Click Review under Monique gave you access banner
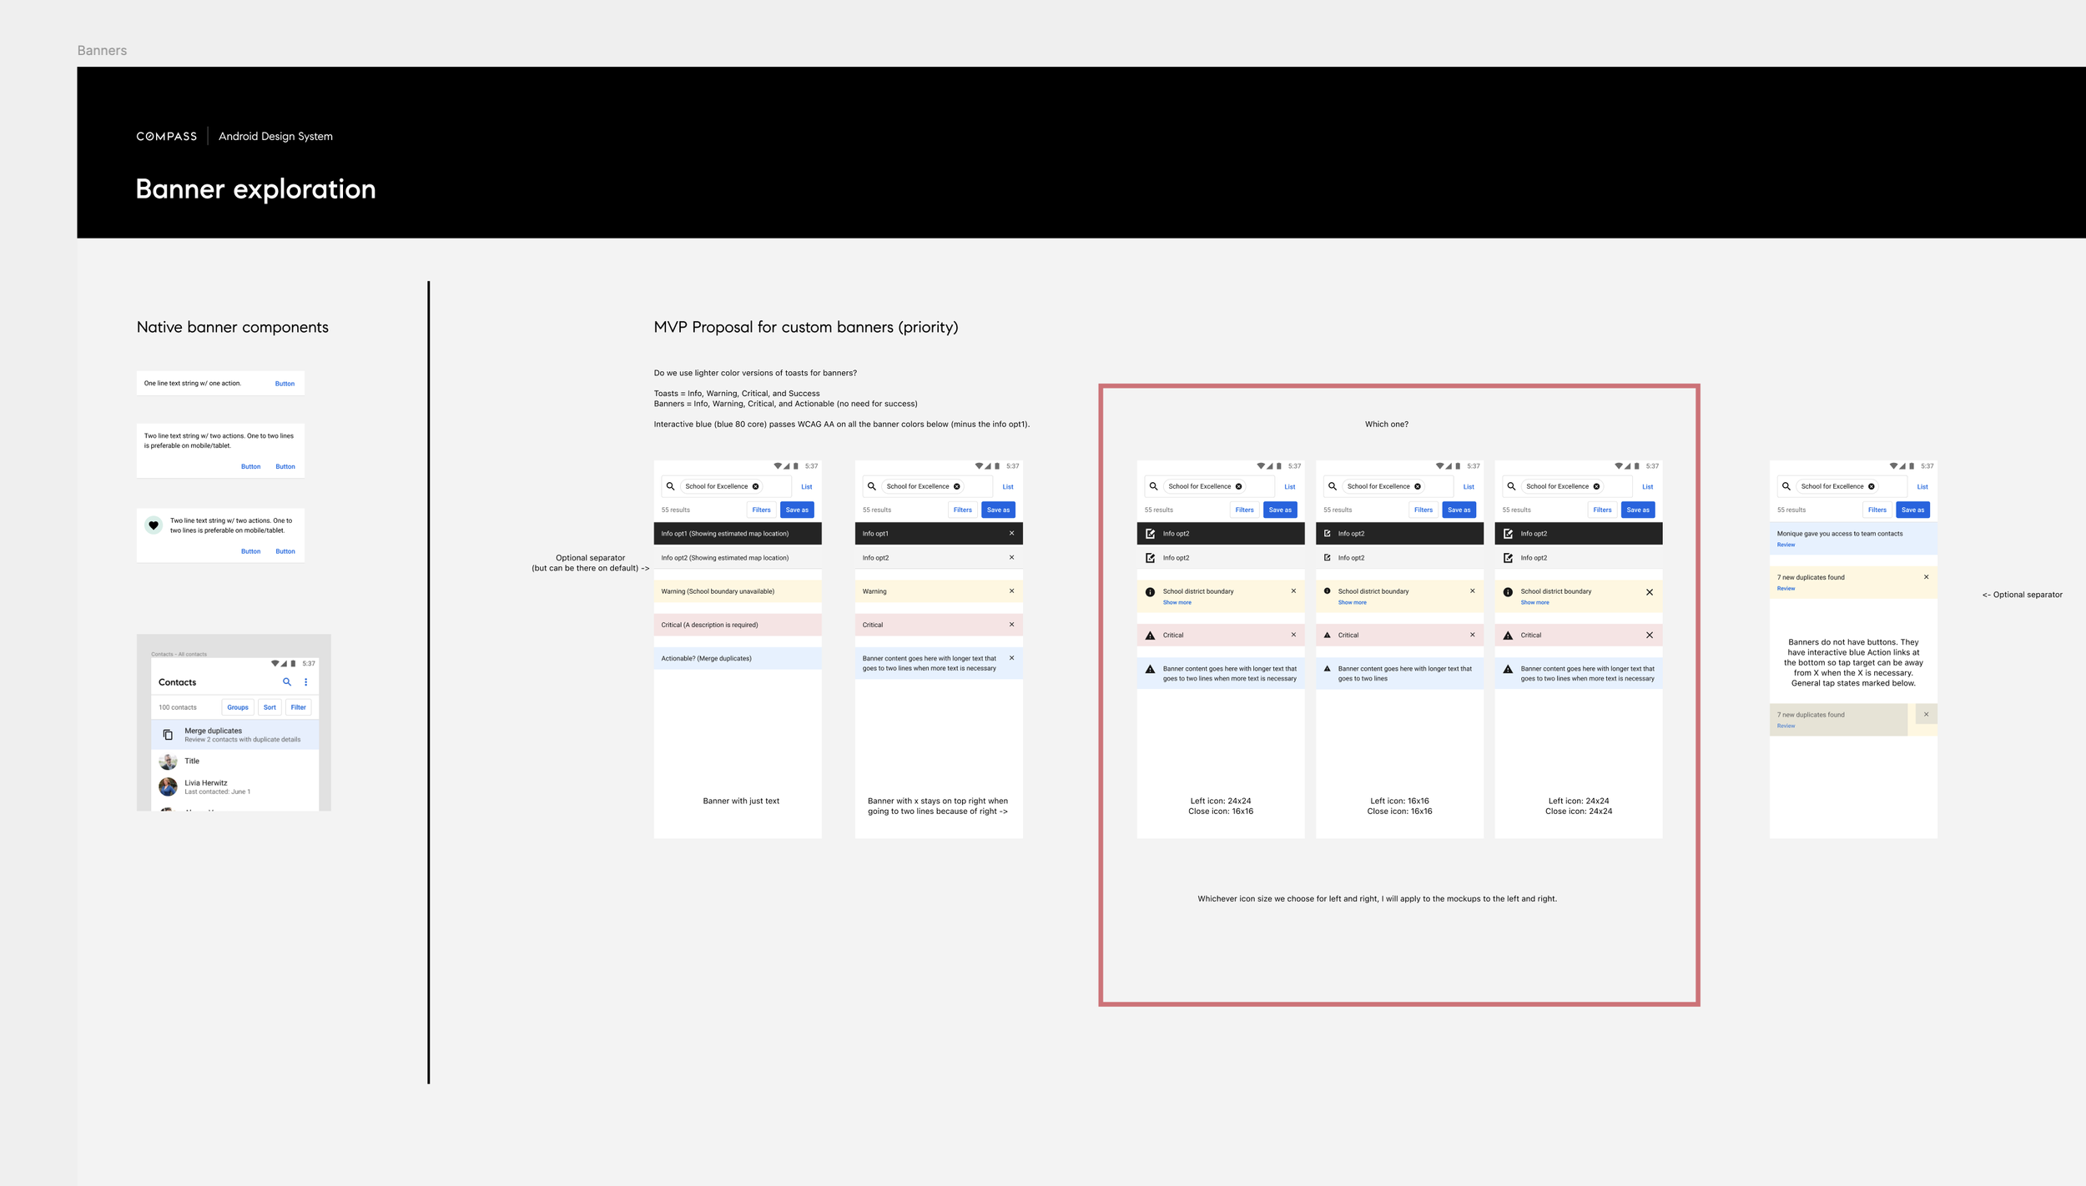Viewport: 2086px width, 1186px height. point(1786,545)
